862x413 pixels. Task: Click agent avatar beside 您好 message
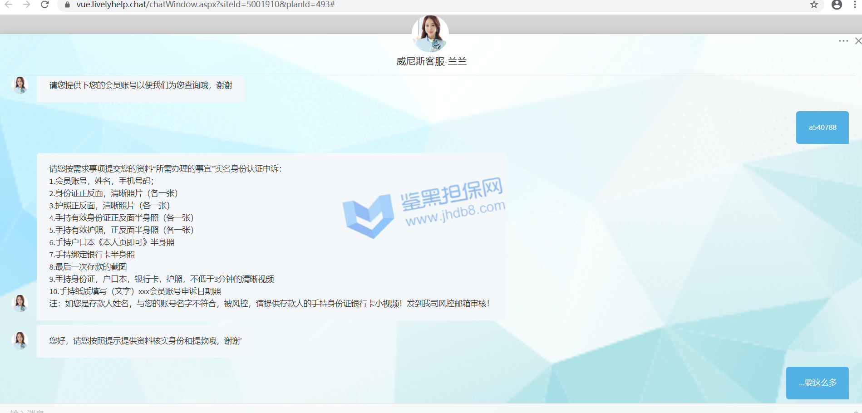point(20,340)
